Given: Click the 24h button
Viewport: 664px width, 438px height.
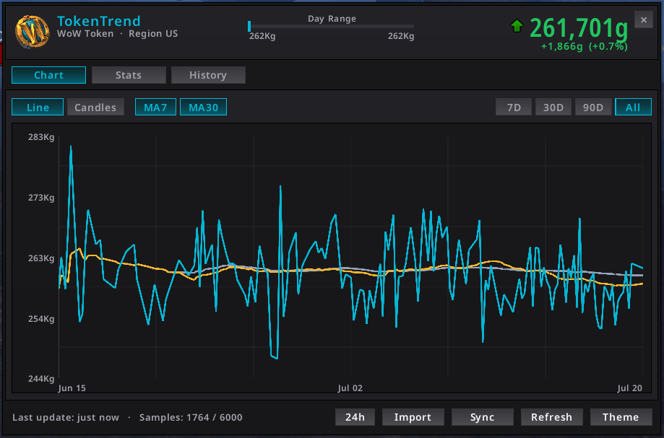Looking at the screenshot, I should 355,417.
